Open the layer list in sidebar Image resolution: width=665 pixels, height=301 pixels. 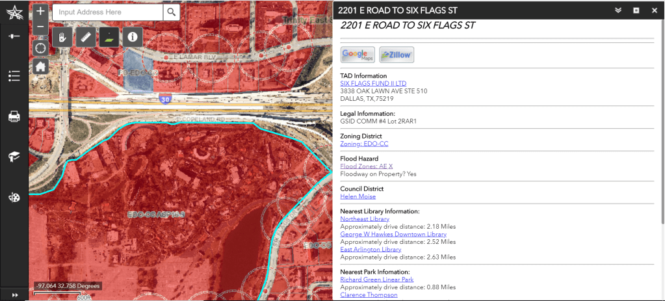pyautogui.click(x=14, y=76)
